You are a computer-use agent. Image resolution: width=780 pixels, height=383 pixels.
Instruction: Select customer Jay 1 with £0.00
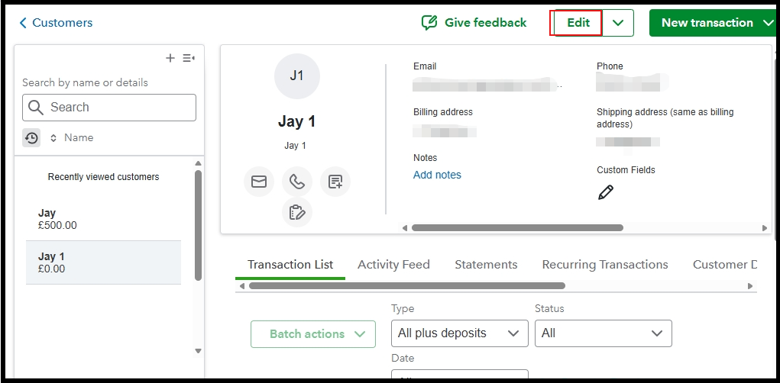point(103,262)
